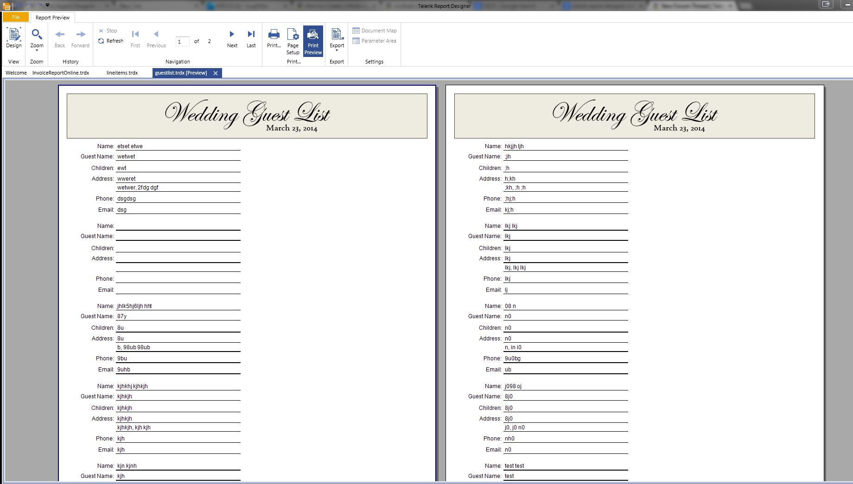This screenshot has width=853, height=484.
Task: Click the name value 'kjn kjnh'
Action: click(127, 466)
